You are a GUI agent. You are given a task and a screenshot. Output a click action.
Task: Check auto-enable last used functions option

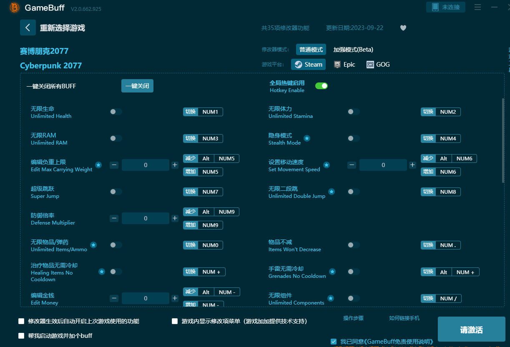click(x=21, y=321)
